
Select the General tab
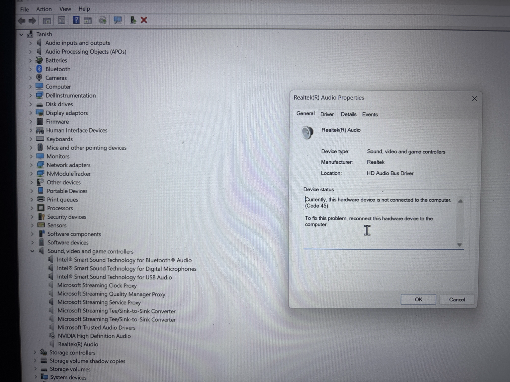[305, 113]
